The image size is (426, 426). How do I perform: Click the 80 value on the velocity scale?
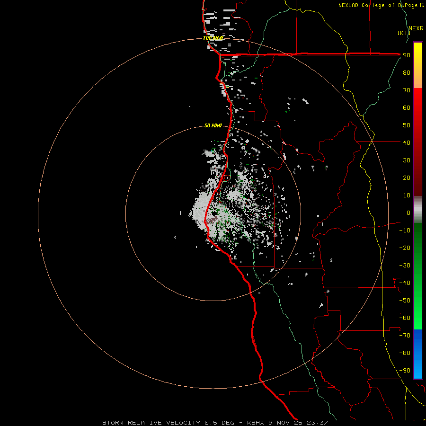click(407, 72)
